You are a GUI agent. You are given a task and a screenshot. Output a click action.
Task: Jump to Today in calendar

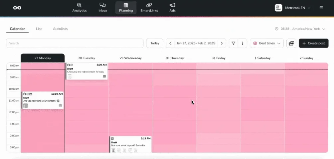[x=155, y=43]
